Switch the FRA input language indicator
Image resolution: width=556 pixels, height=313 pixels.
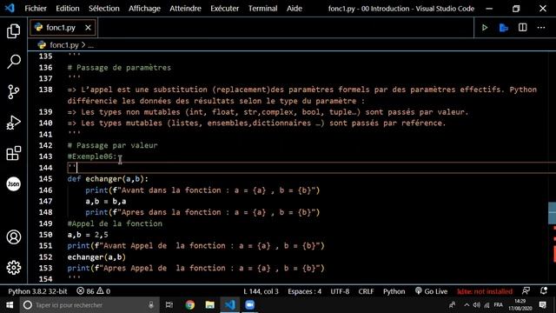498,305
